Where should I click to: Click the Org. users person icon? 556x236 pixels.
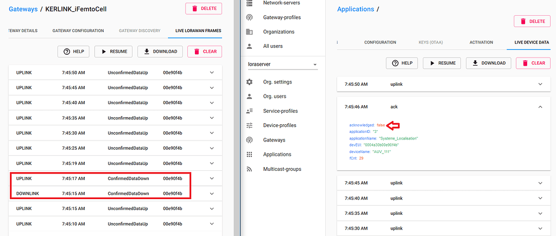click(249, 97)
